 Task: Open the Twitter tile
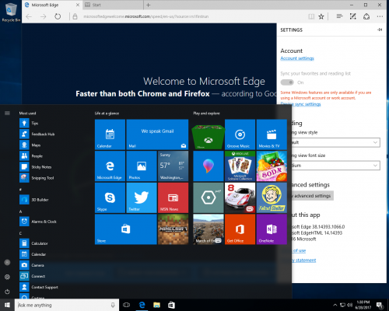point(142,197)
